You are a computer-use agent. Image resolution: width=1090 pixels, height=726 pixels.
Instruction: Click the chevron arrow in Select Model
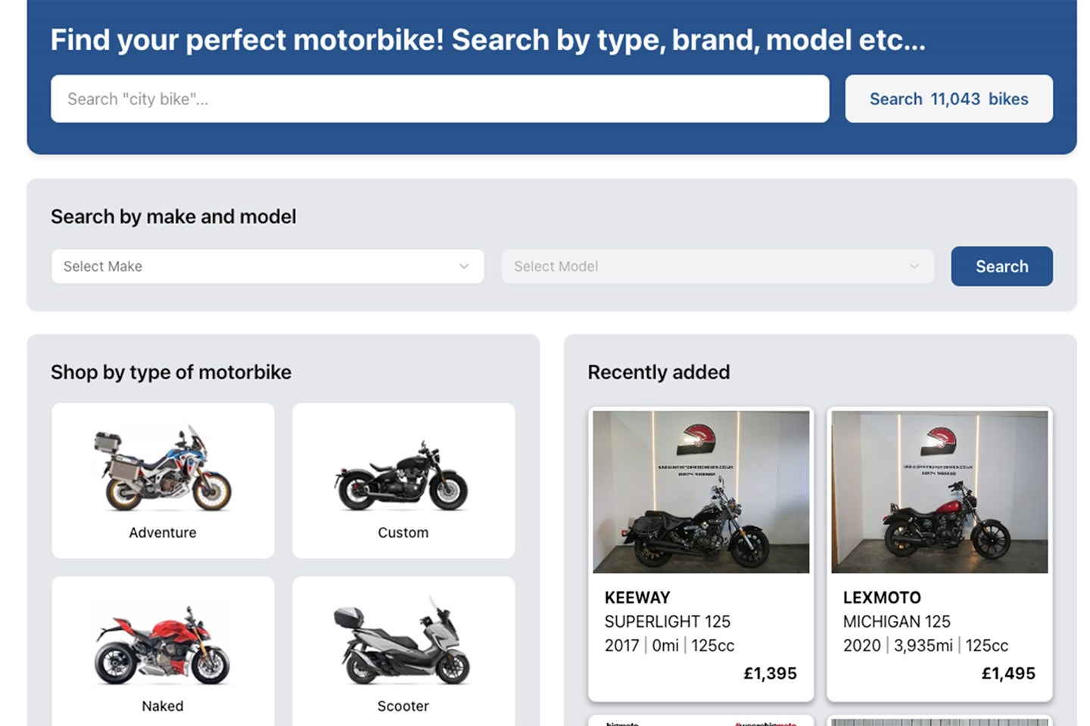(914, 266)
